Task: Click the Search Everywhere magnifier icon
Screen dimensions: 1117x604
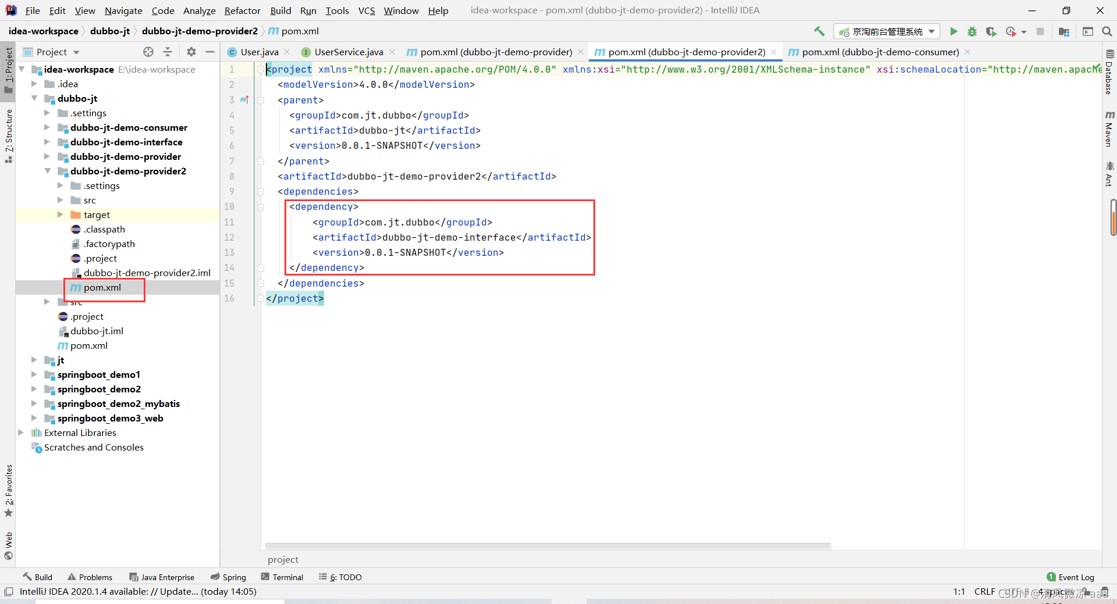Action: [x=1107, y=31]
